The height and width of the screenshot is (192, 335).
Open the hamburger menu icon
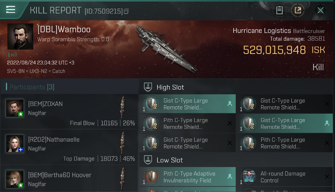click(10, 10)
